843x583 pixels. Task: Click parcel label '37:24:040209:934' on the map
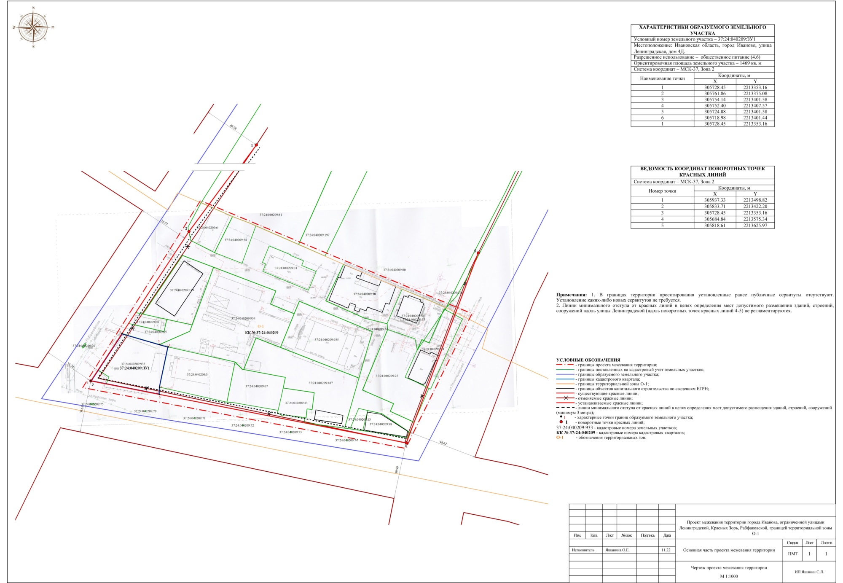tap(243, 319)
